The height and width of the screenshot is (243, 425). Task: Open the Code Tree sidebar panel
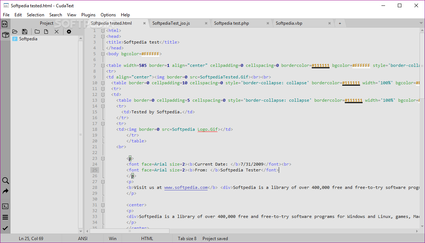[5, 24]
